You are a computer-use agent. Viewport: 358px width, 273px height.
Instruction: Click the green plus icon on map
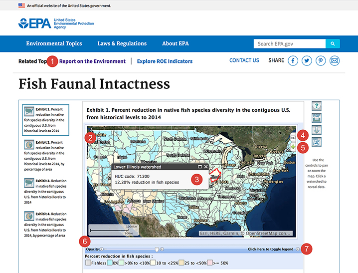[x=293, y=147]
